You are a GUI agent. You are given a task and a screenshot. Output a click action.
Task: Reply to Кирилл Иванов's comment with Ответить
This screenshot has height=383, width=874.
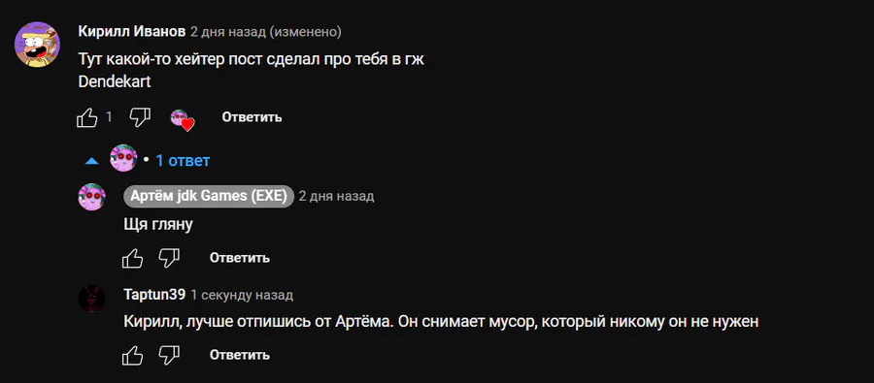click(252, 117)
